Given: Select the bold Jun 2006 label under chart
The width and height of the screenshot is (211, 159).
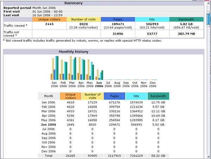Looking at the screenshot, I should click(99, 84).
